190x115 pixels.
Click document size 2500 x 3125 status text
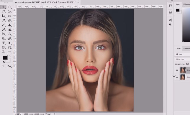pyautogui.click(x=38, y=114)
